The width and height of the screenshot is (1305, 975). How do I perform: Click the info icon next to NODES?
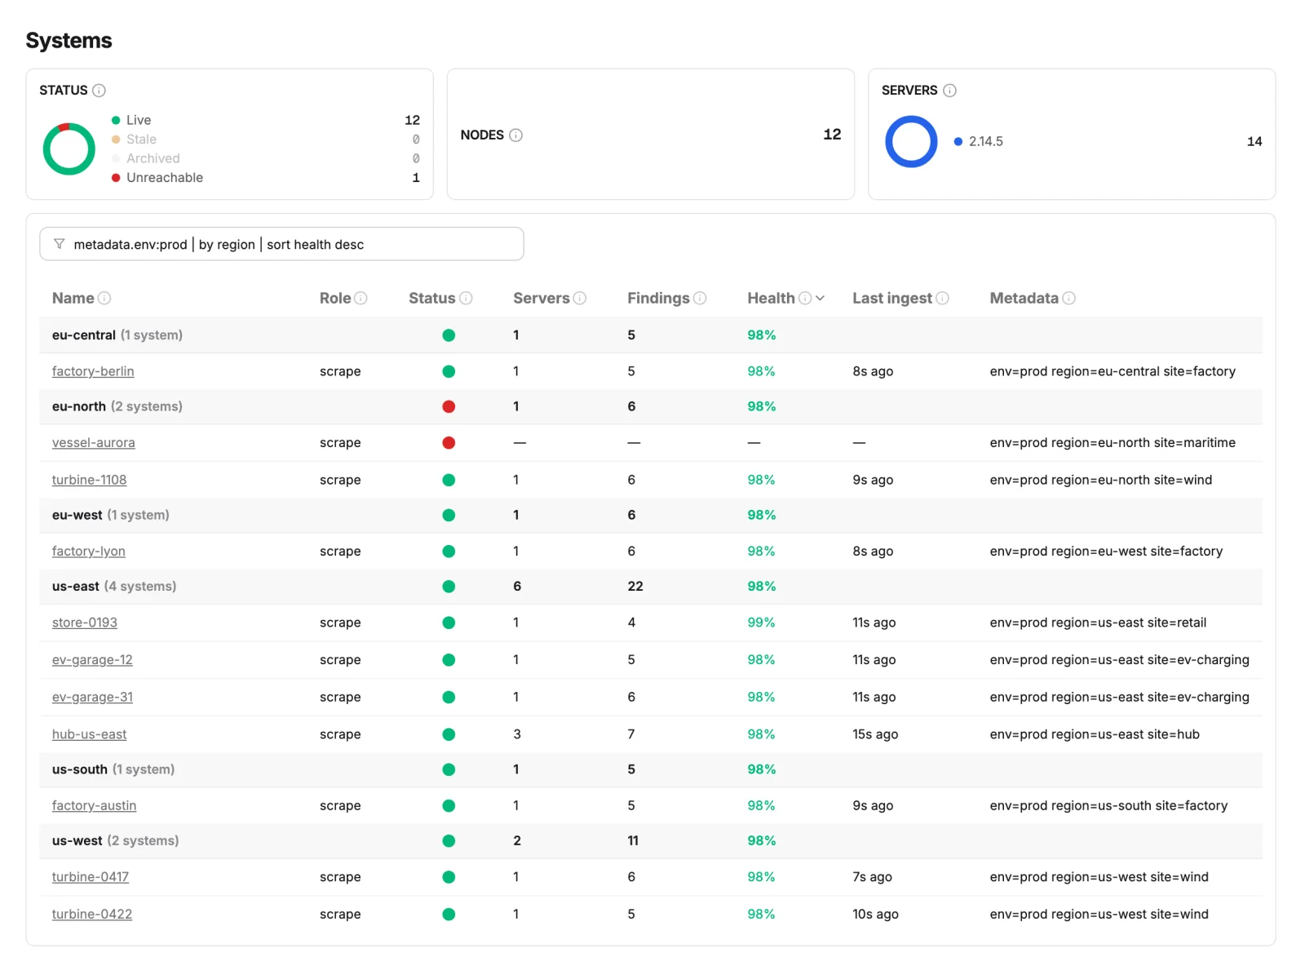coord(515,135)
